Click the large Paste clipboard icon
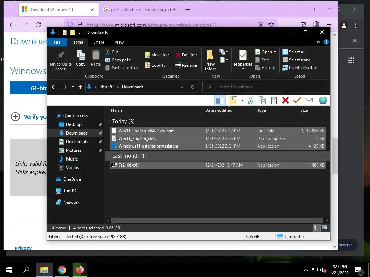The height and width of the screenshot is (277, 370). tap(96, 55)
